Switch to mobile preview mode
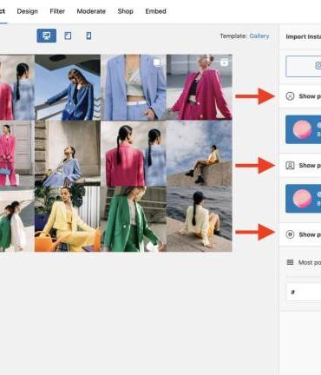 click(x=88, y=36)
